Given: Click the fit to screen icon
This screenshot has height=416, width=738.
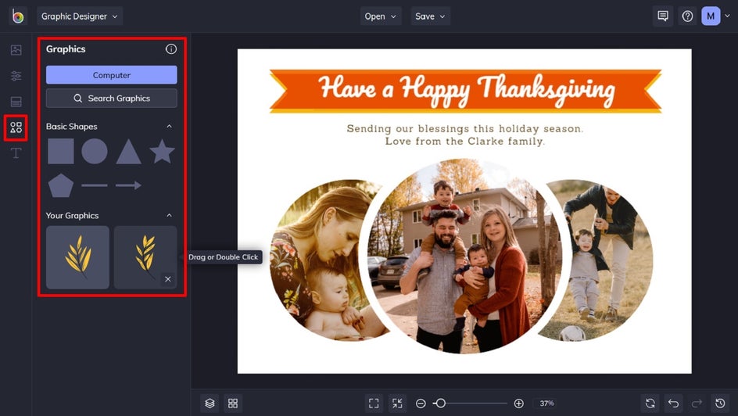Looking at the screenshot, I should click(374, 403).
